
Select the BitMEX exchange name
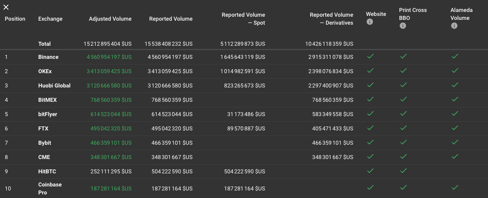tap(47, 100)
